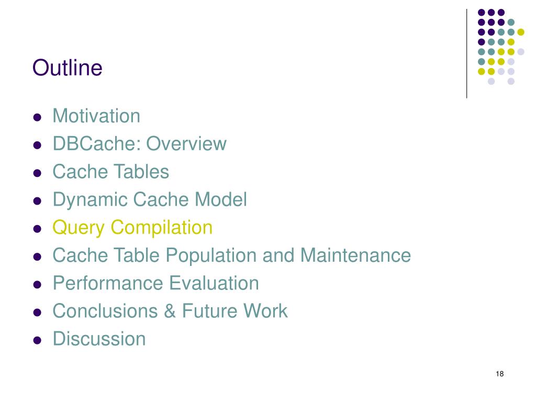Click the slide number 18
The width and height of the screenshot is (536, 402).
click(x=499, y=374)
